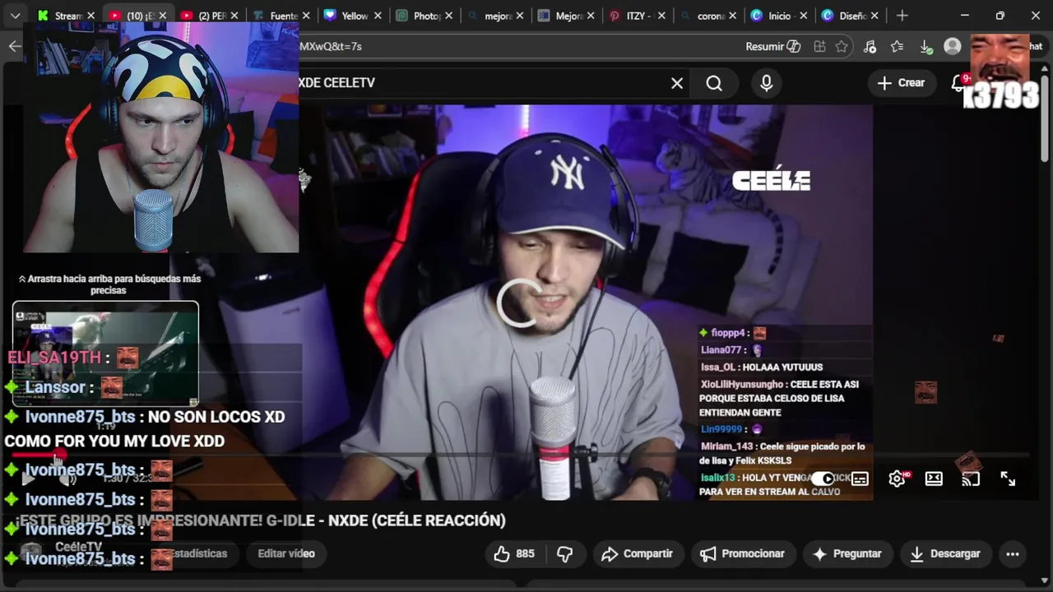The height and width of the screenshot is (592, 1053).
Task: Click the Descargar button
Action: pyautogui.click(x=945, y=554)
